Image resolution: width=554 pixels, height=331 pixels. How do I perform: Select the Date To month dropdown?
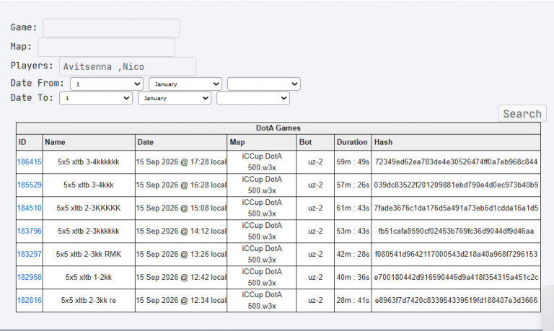point(175,98)
